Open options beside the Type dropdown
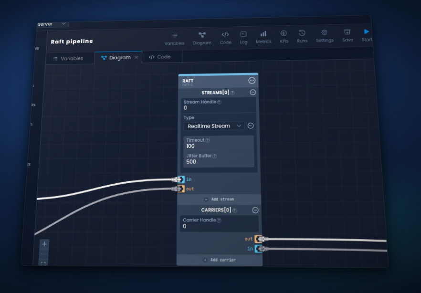The height and width of the screenshot is (293, 421). click(x=251, y=126)
